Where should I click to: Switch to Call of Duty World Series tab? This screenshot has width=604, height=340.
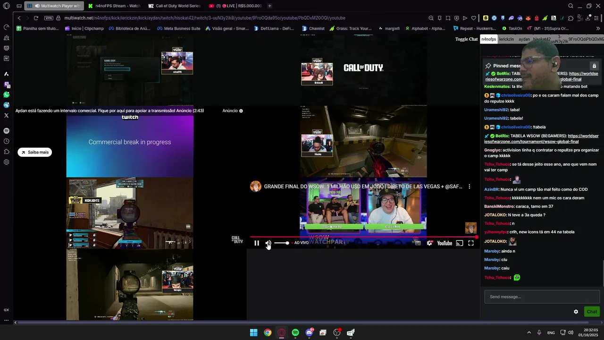[175, 6]
